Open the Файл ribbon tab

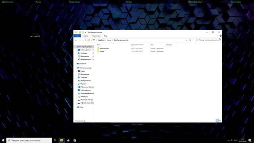click(77, 36)
